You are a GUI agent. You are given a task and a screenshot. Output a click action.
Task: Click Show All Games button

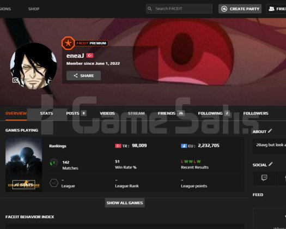click(125, 203)
